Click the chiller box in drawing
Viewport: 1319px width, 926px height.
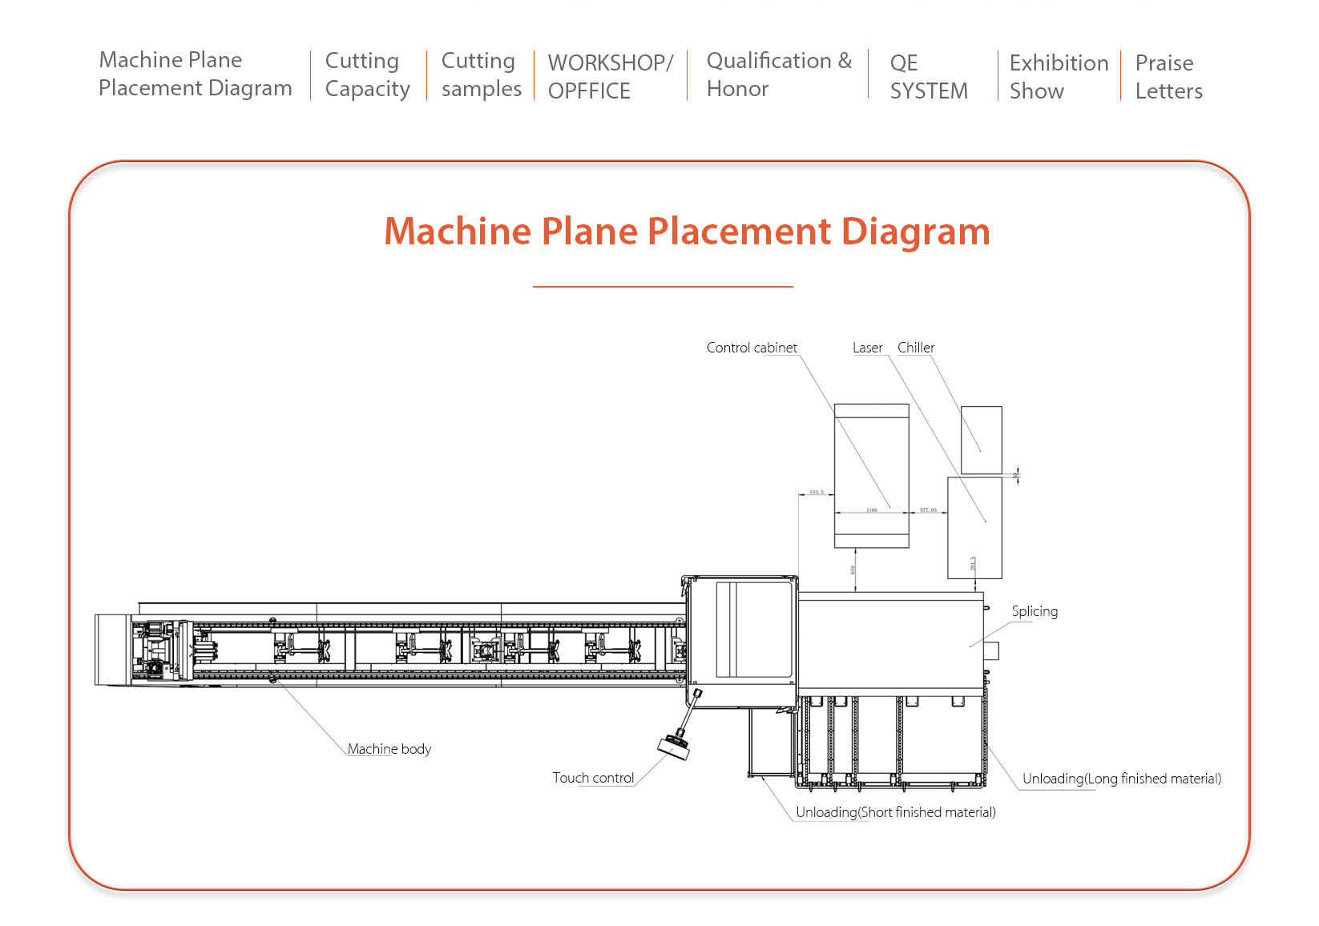981,440
